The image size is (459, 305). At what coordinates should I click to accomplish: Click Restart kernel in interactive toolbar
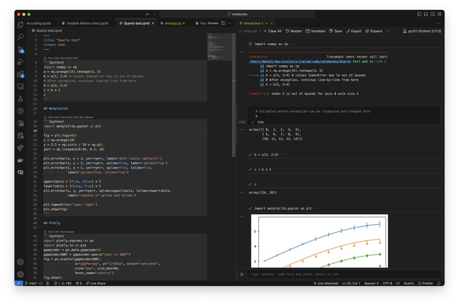[293, 31]
